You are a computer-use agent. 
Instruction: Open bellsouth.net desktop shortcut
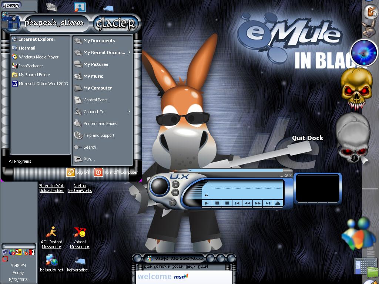click(52, 263)
